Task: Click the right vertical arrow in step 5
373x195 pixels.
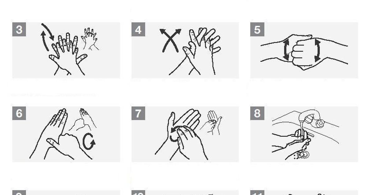Action: click(317, 50)
